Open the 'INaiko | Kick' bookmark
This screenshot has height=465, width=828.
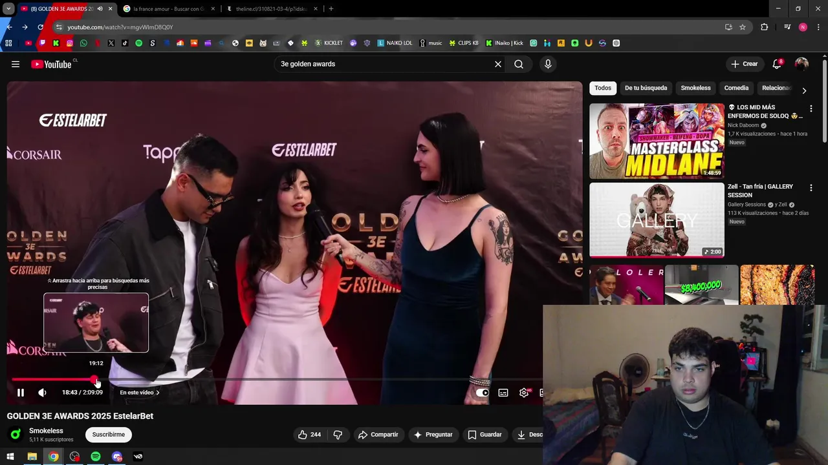[505, 43]
